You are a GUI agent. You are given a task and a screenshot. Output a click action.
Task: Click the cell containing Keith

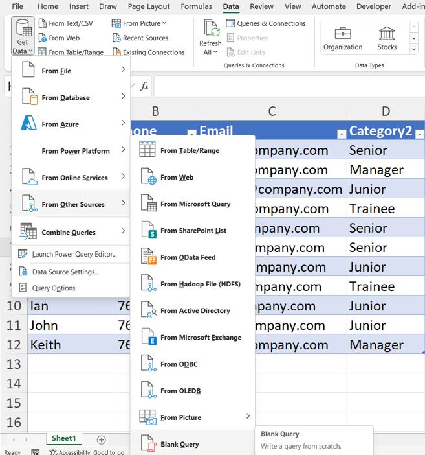click(x=71, y=344)
